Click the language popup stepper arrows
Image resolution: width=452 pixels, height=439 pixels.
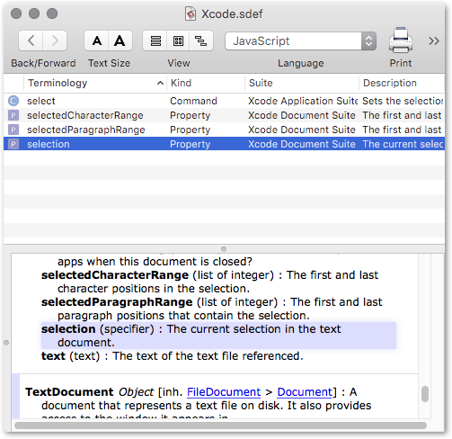pos(368,40)
